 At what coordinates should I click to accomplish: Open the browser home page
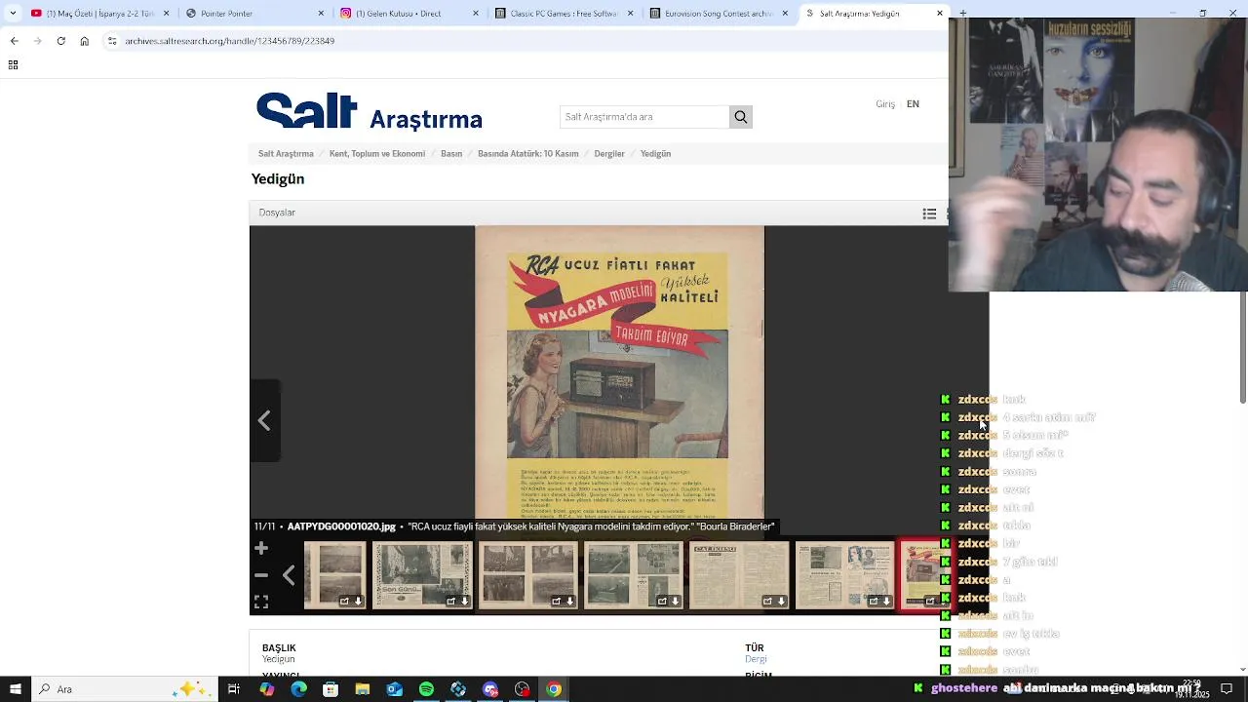[x=84, y=41]
